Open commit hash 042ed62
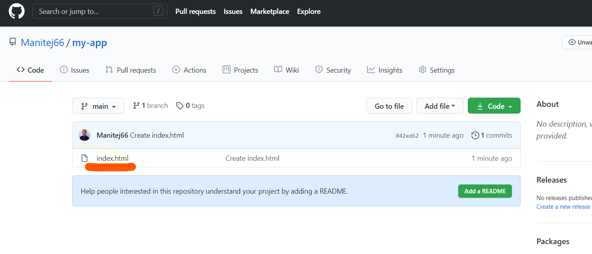This screenshot has height=254, width=592. [407, 136]
